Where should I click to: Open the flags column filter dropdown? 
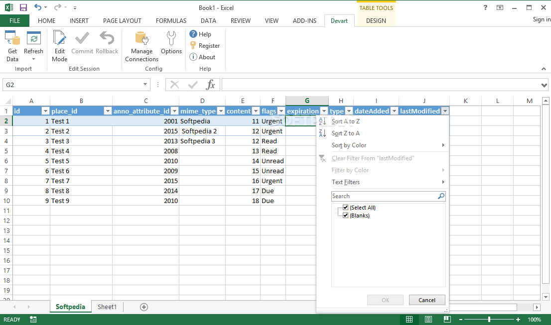(281, 111)
